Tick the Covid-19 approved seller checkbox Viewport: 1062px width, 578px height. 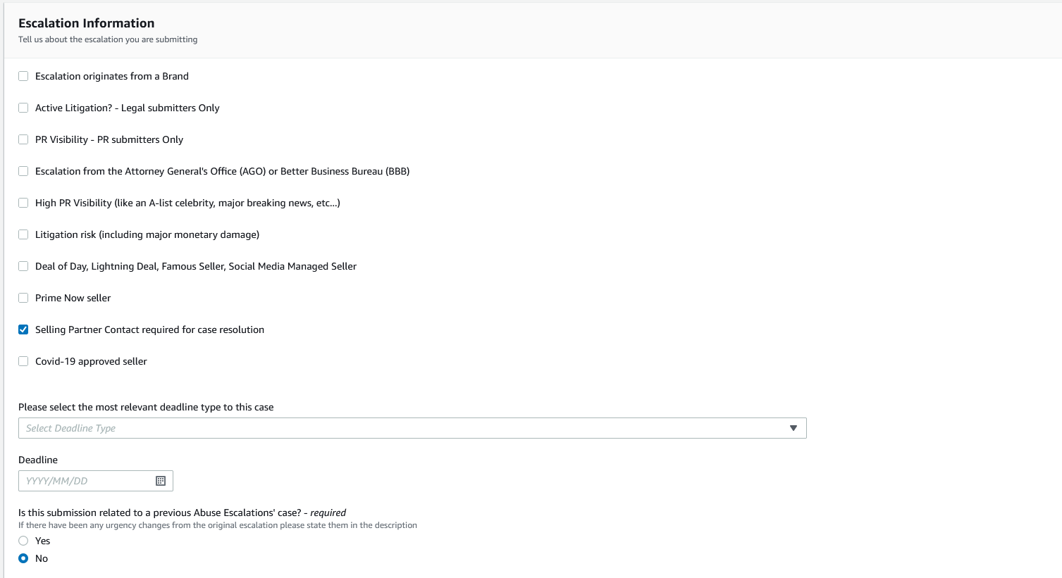click(23, 361)
